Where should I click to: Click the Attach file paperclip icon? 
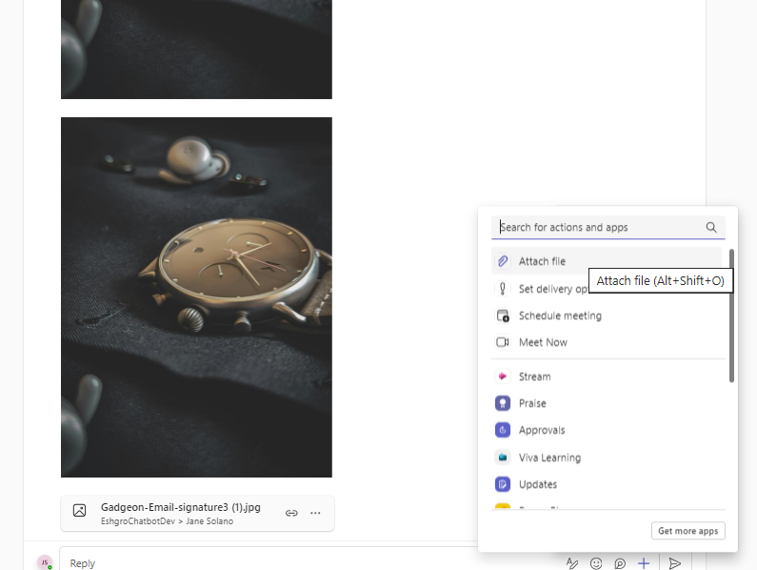point(503,261)
